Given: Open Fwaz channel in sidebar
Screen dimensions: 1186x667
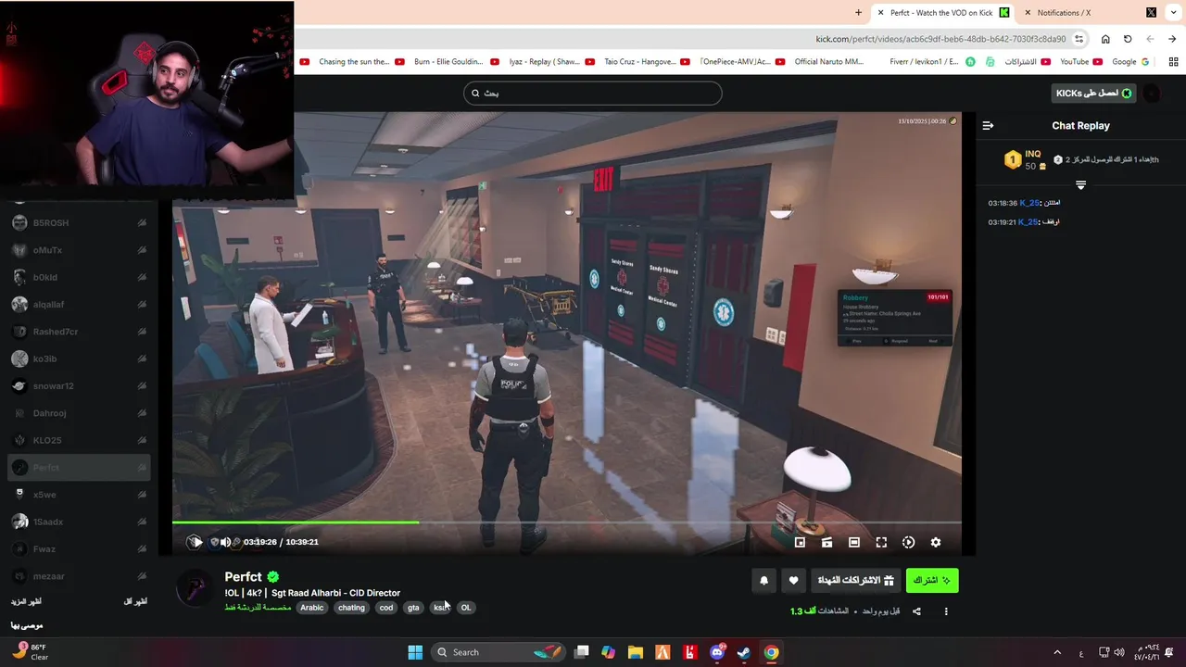Looking at the screenshot, I should click(x=79, y=549).
